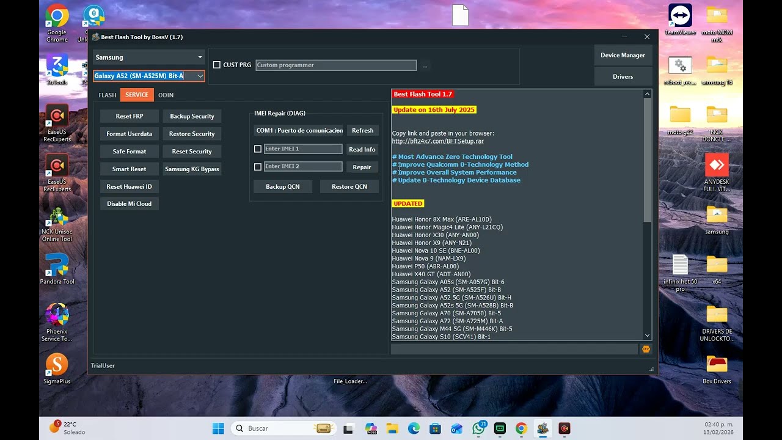
Task: Click the Read Info button
Action: pyautogui.click(x=362, y=149)
